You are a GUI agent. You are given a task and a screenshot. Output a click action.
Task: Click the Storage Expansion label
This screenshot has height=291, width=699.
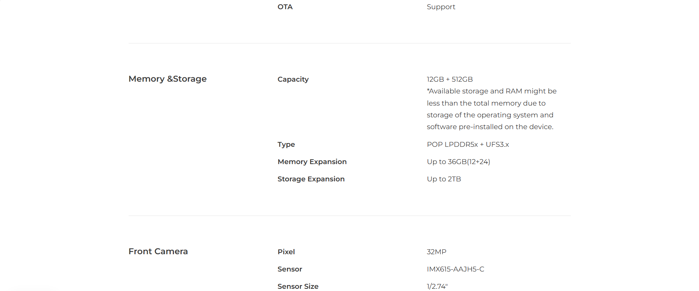(311, 179)
